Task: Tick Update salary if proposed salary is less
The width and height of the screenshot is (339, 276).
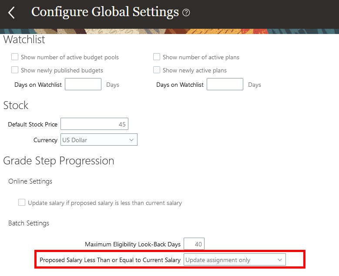Action: click(x=22, y=203)
